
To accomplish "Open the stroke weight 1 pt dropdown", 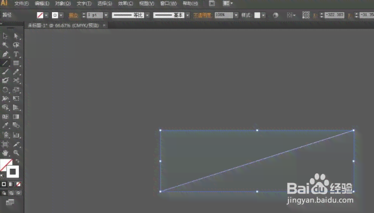I will (106, 15).
